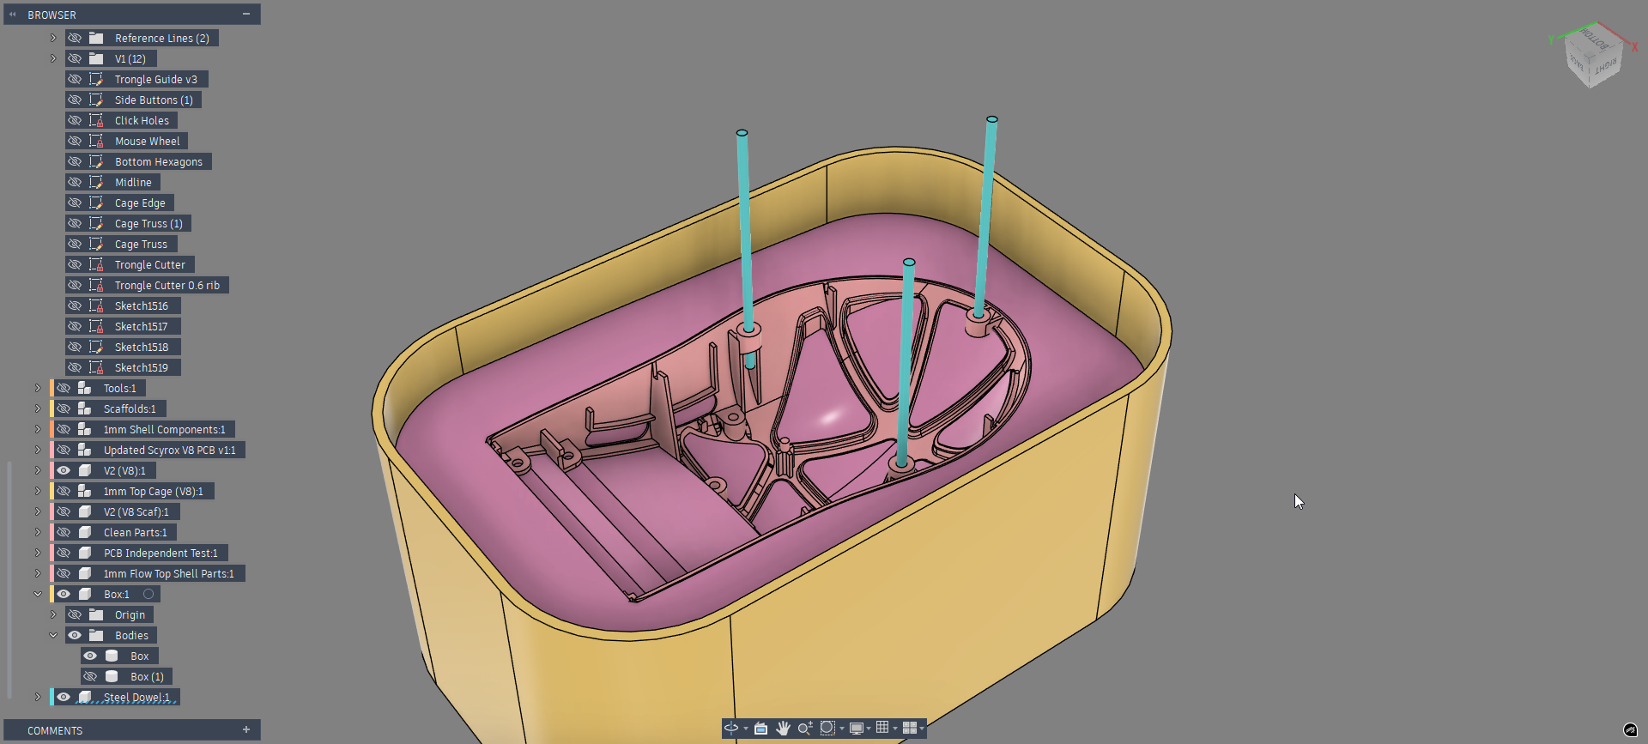Open the Display Settings monitor icon
Viewport: 1648px width, 744px height.
[856, 728]
